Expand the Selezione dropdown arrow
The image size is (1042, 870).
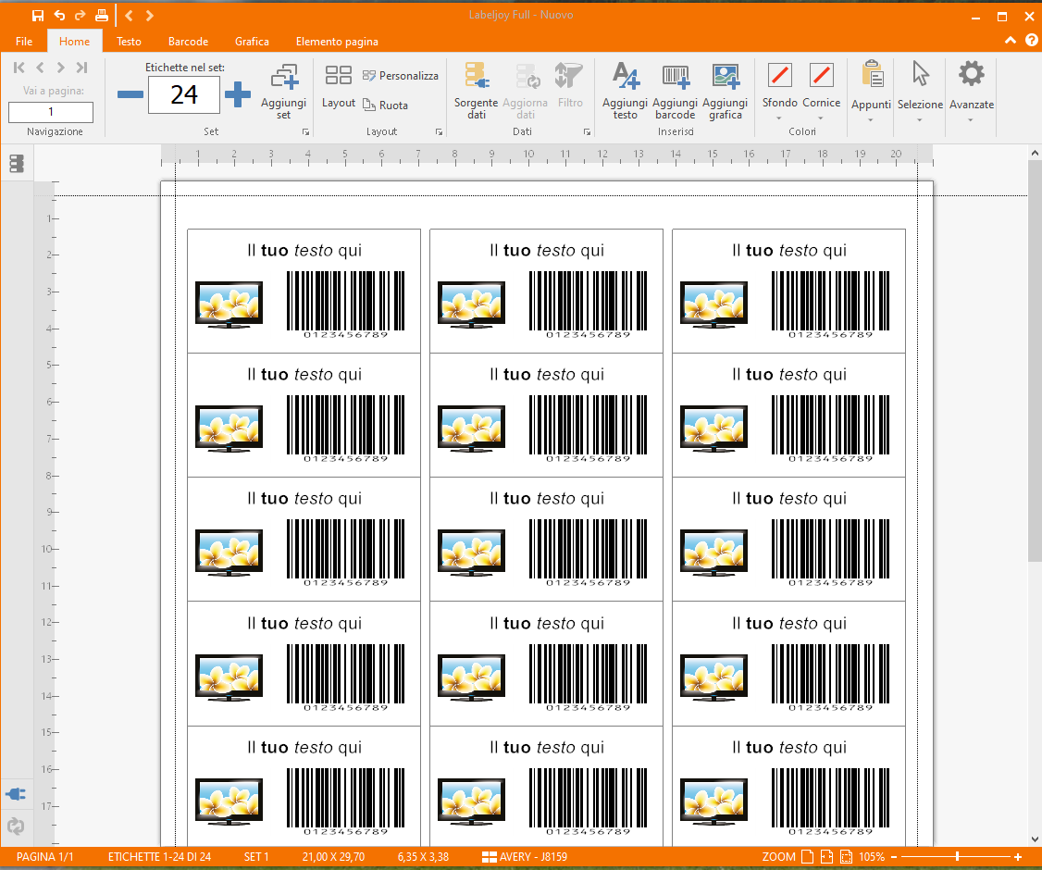click(x=920, y=120)
